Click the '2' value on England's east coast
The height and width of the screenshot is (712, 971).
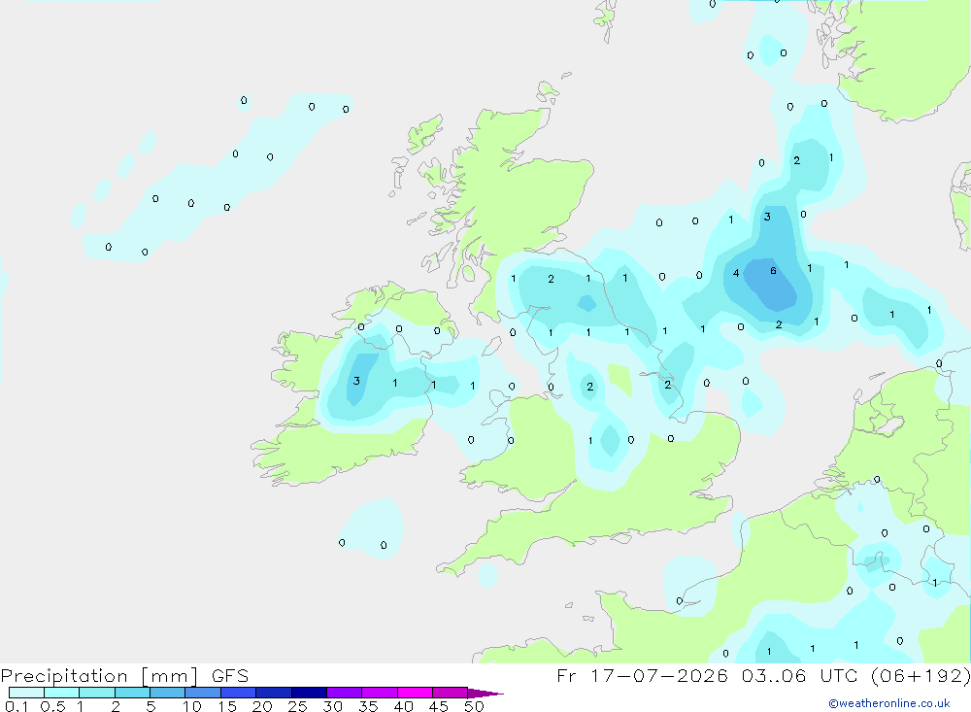668,385
